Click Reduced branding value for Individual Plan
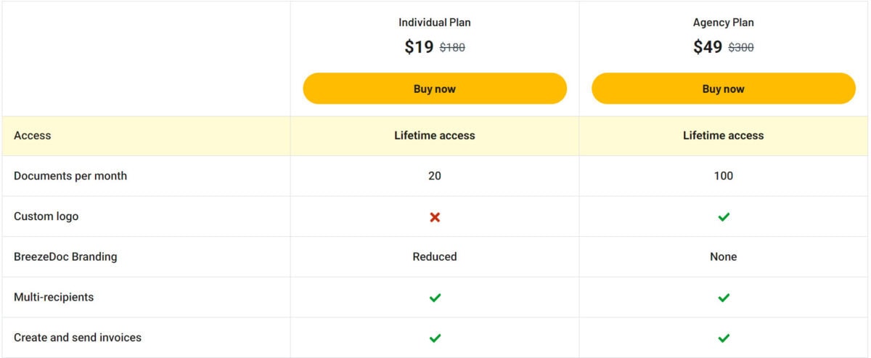This screenshot has width=871, height=358. [x=435, y=256]
